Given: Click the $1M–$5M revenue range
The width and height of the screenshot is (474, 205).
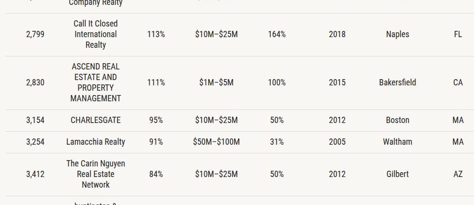Looking at the screenshot, I should pyautogui.click(x=217, y=82).
